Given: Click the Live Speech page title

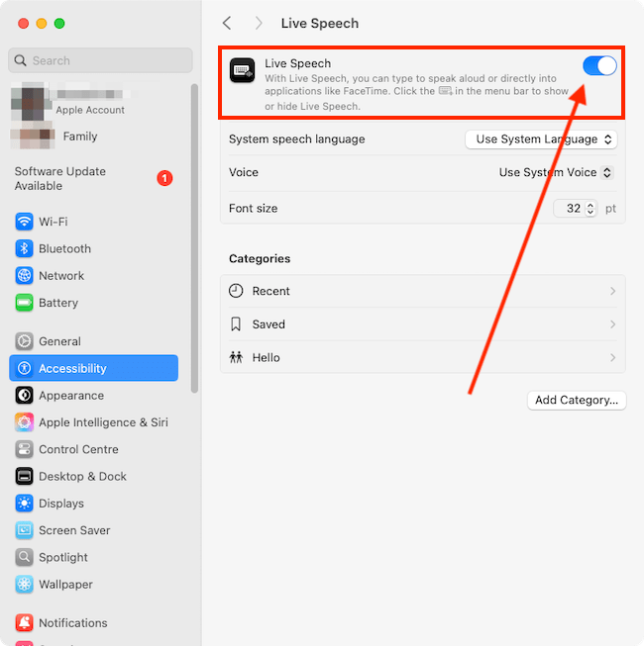Looking at the screenshot, I should pos(320,24).
